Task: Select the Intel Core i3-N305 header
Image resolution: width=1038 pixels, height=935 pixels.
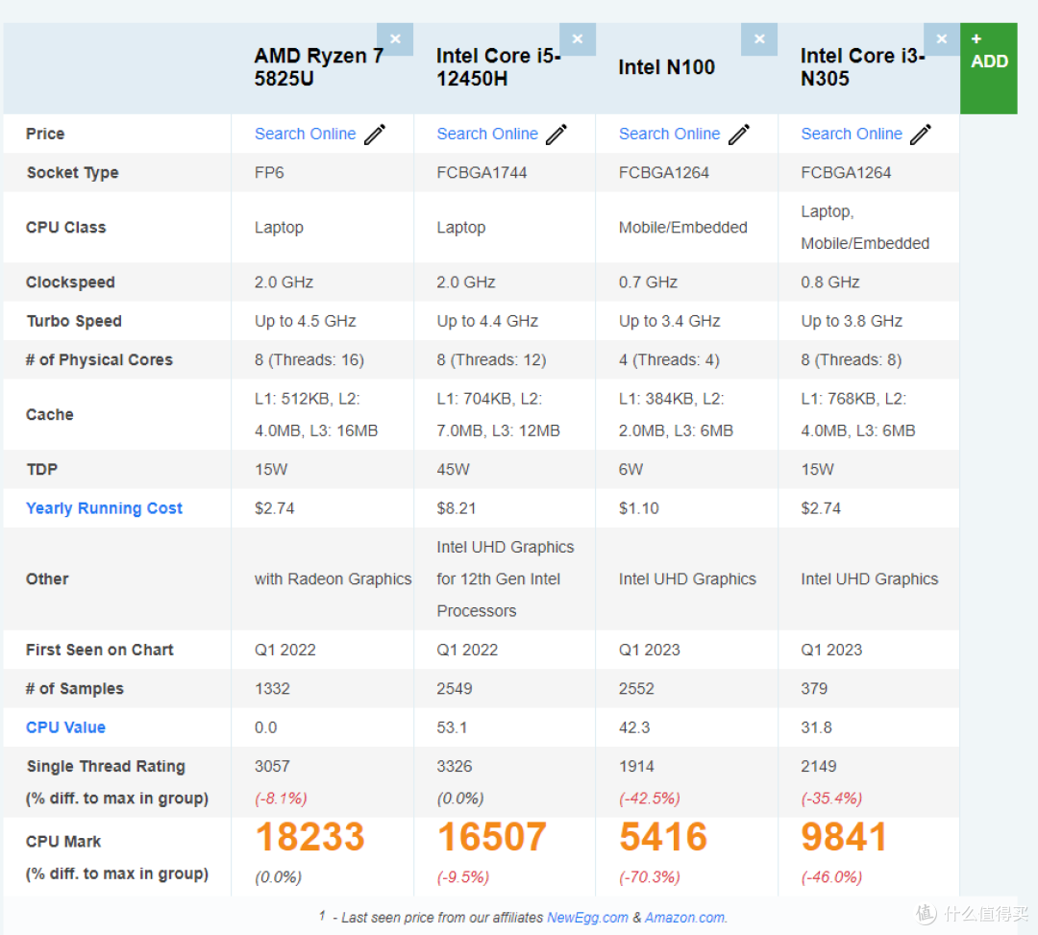Action: point(862,67)
